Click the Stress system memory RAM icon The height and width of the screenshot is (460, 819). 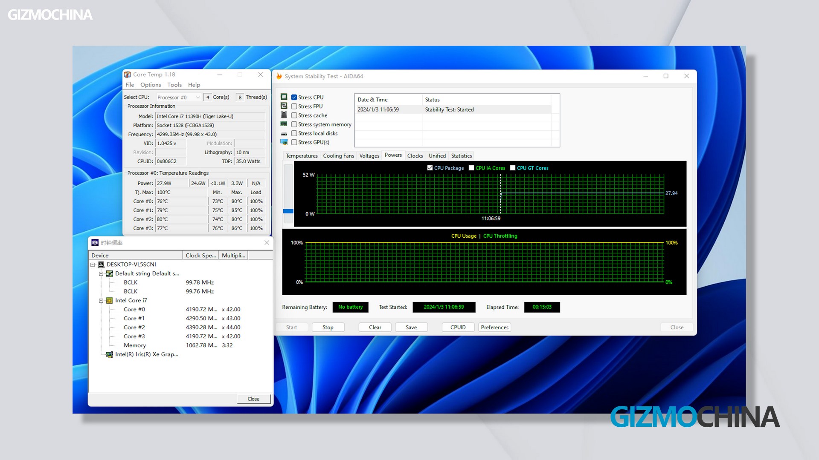(284, 124)
